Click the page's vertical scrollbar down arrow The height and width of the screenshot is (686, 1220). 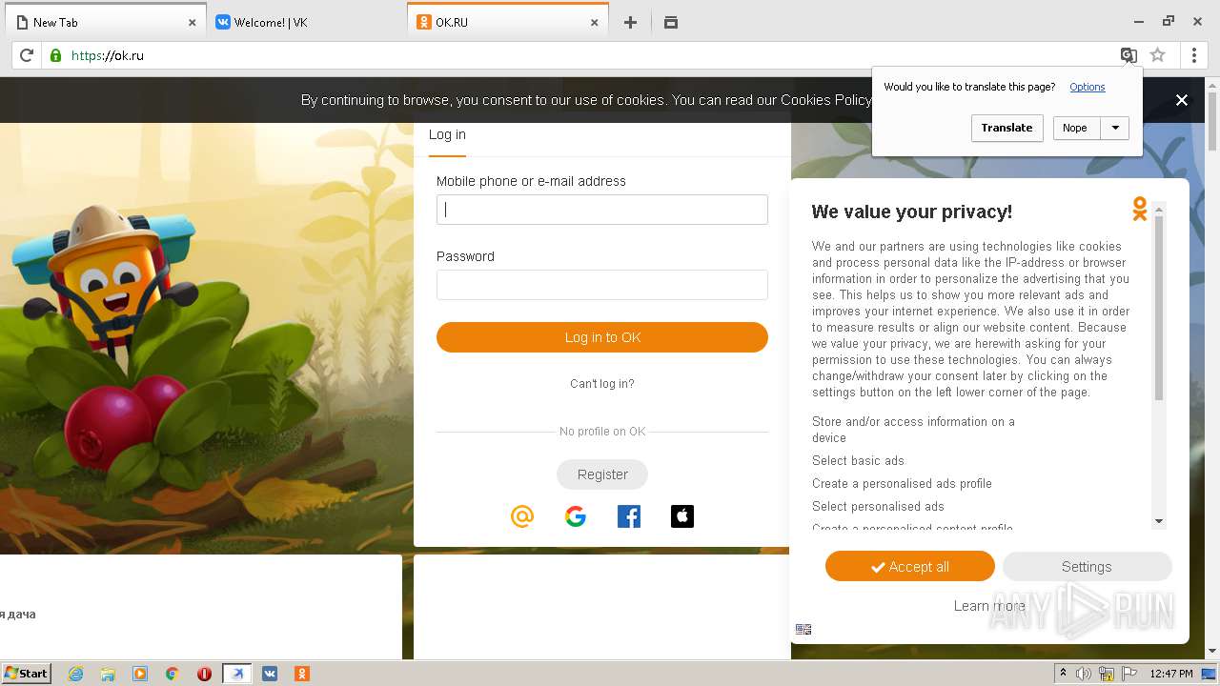click(1212, 652)
